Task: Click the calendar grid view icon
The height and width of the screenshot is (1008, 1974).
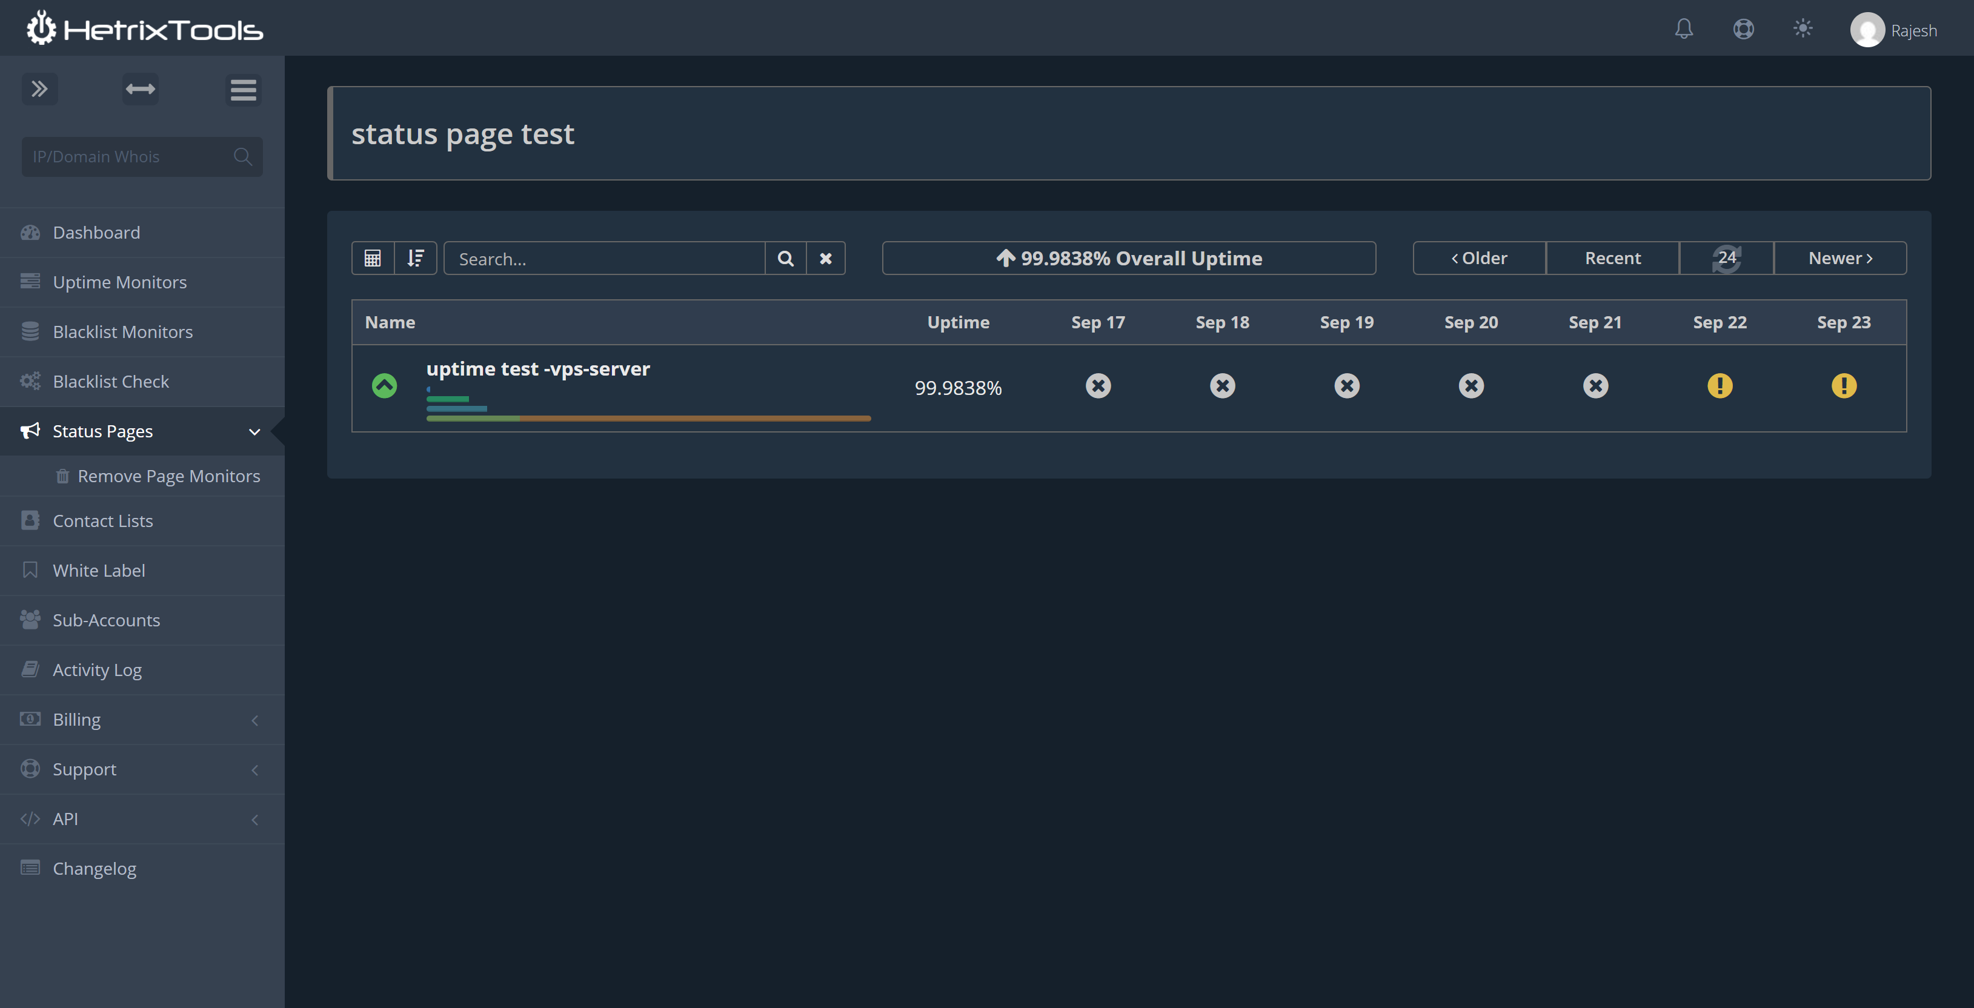Action: tap(373, 258)
